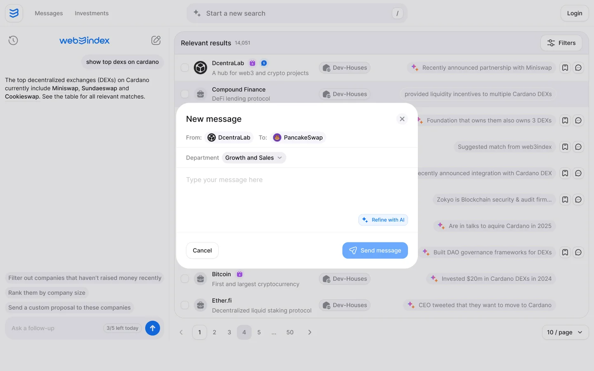
Task: Open the Messages nav item
Action: [x=49, y=13]
